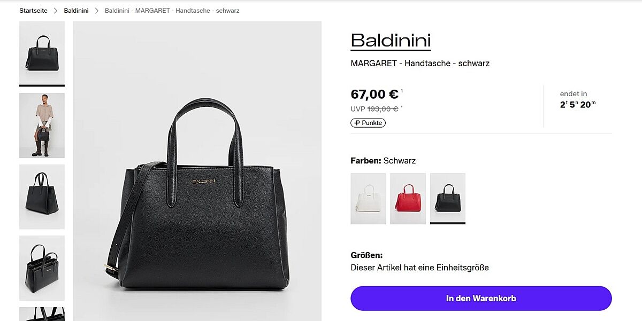Screen dimensions: 642x321
Task: Click the Einheitsgröße size notice text
Action: point(419,268)
